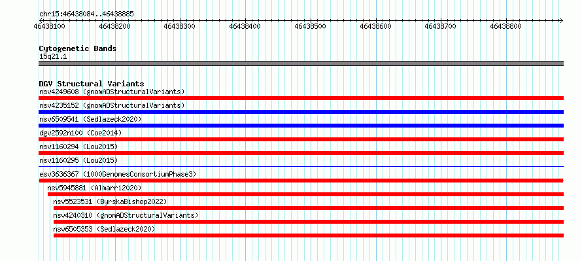Select the red bar under esv3636367

coord(301,181)
